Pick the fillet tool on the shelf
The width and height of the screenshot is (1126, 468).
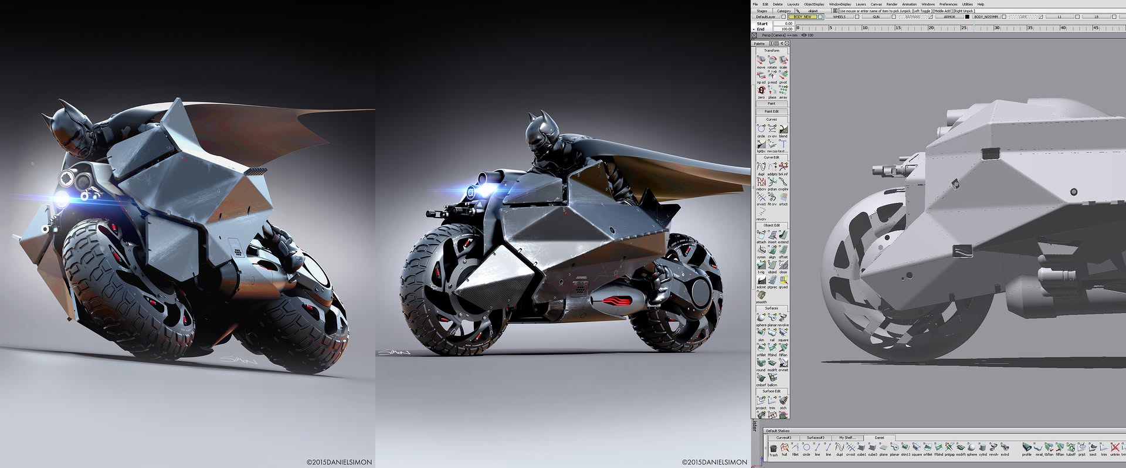click(795, 449)
